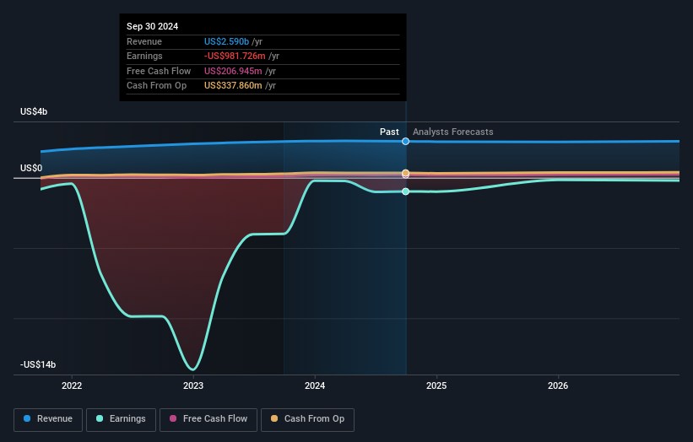Click the teal Earnings data point marker
Screen dimensions: 693x442
point(405,191)
